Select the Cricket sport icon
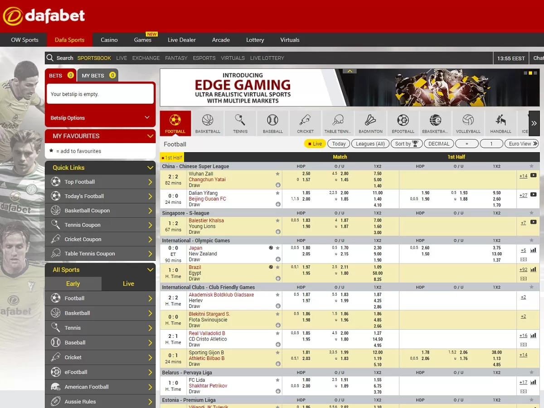The image size is (544, 408). coord(305,123)
